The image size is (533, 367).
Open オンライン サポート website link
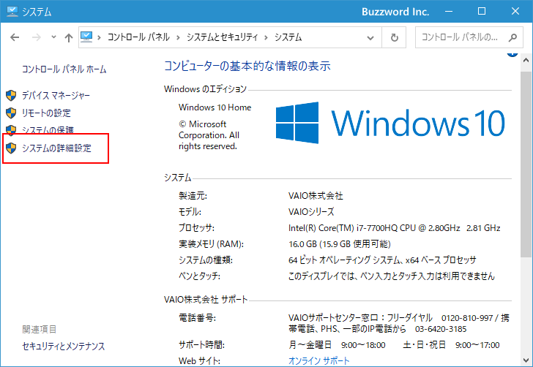point(319,360)
